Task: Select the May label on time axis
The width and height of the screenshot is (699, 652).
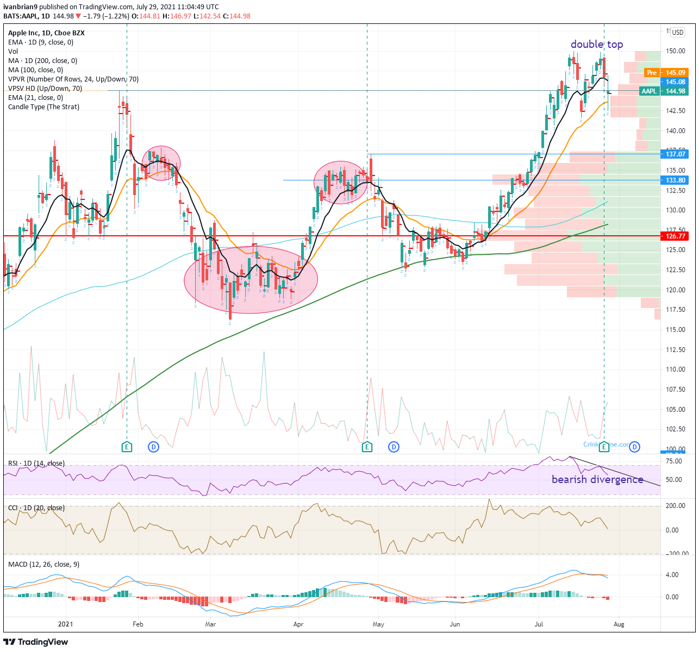Action: pyautogui.click(x=378, y=624)
